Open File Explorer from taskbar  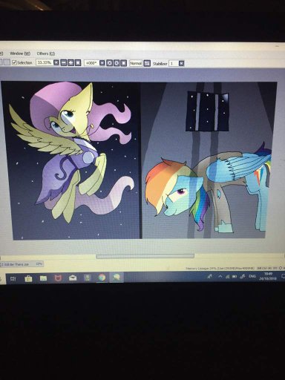(x=43, y=278)
